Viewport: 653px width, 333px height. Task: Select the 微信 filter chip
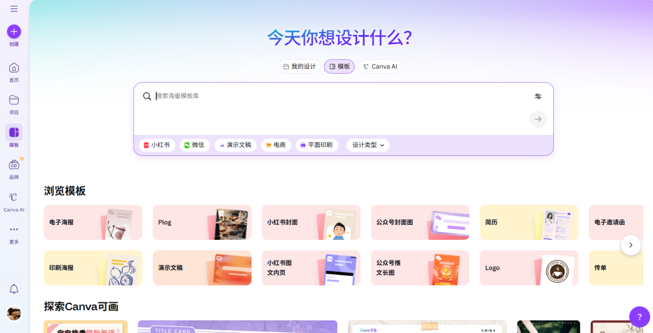coord(195,145)
